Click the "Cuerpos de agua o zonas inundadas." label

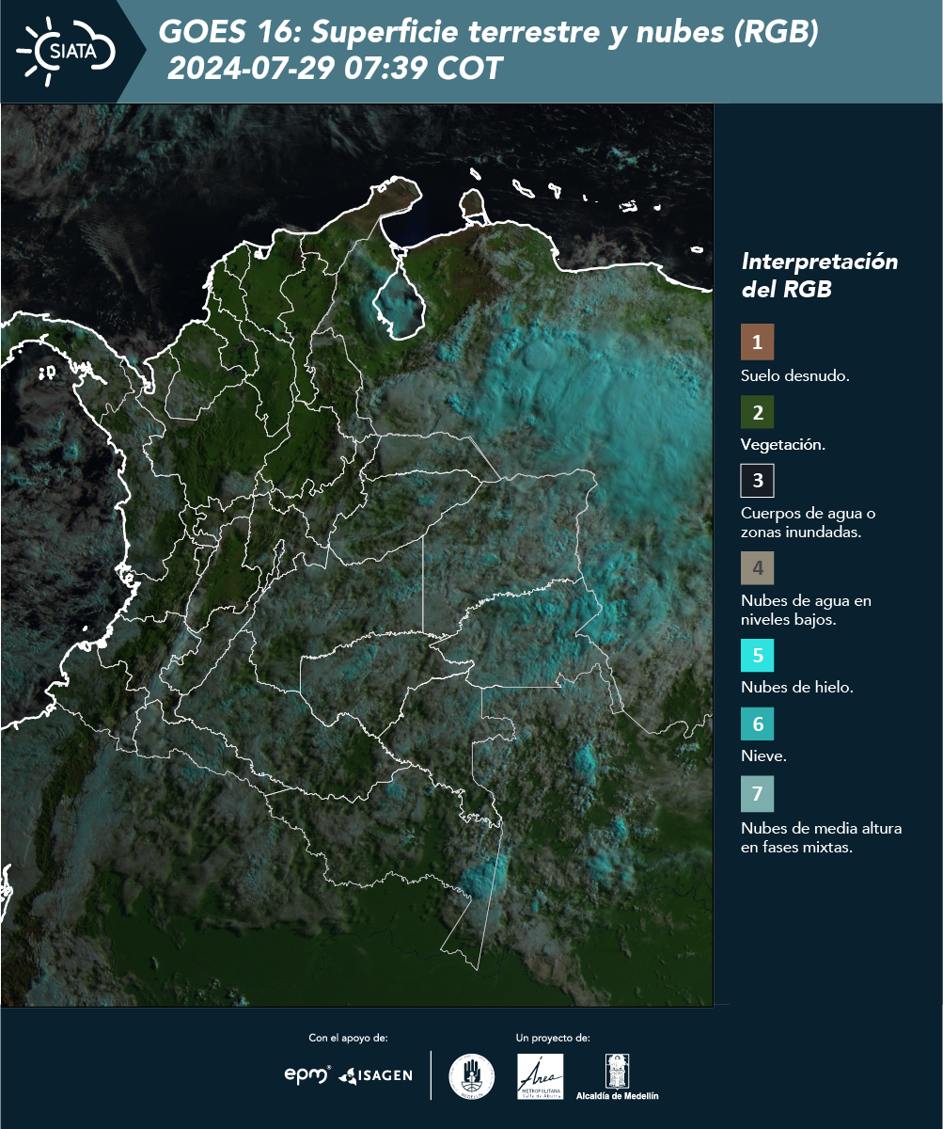[x=809, y=522]
